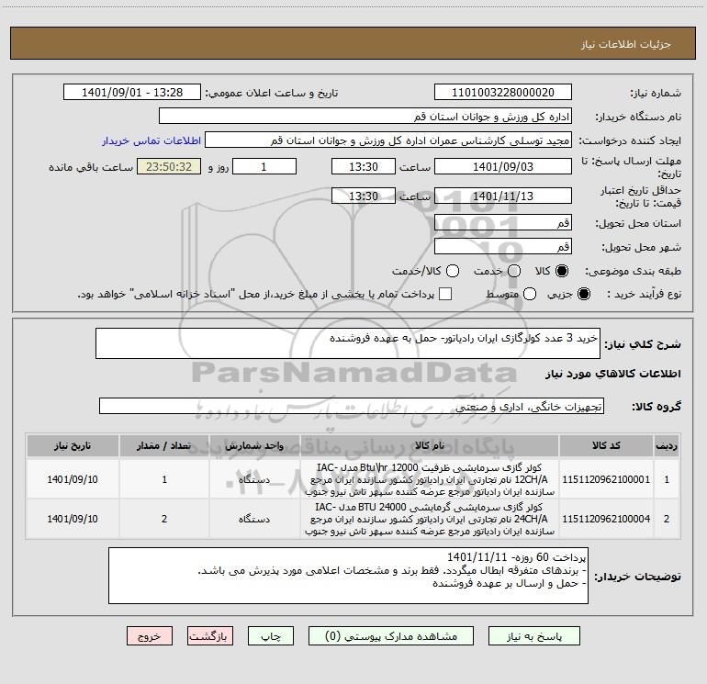
Task: Click the 12000 Btu cooler item name
Action: [430, 479]
